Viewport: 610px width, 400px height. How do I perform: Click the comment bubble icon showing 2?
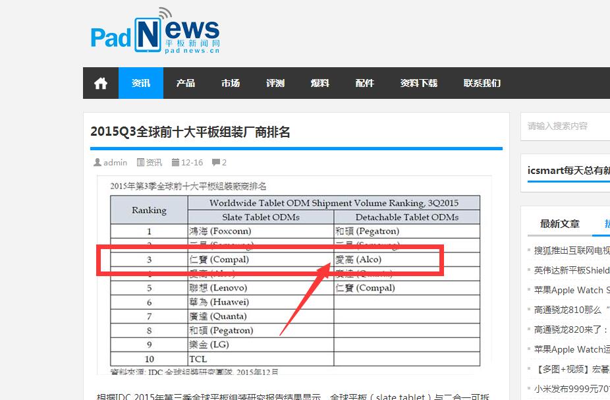(214, 162)
